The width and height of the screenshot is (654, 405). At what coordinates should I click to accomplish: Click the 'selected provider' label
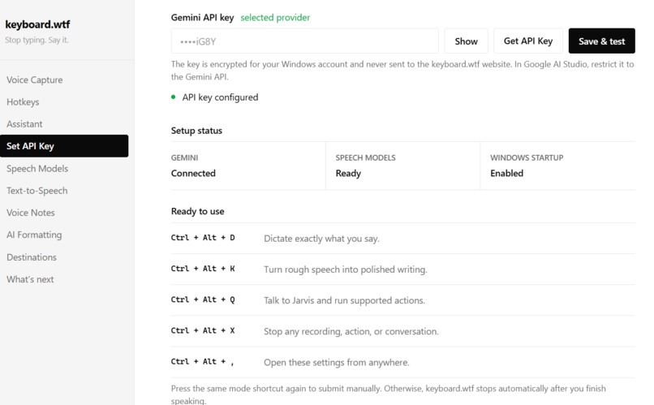pos(275,18)
